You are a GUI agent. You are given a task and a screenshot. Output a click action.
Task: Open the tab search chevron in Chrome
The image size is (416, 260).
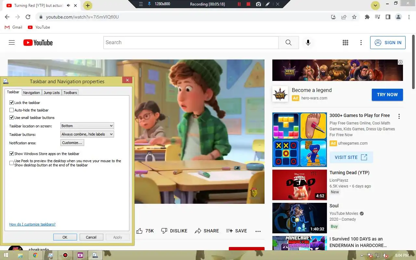point(375,6)
